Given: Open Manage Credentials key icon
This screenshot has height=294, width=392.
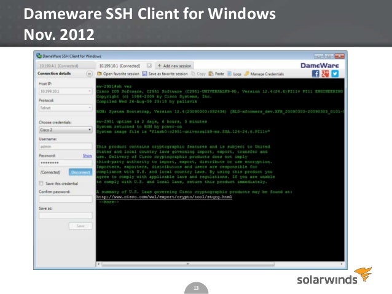Looking at the screenshot, I should (x=247, y=74).
